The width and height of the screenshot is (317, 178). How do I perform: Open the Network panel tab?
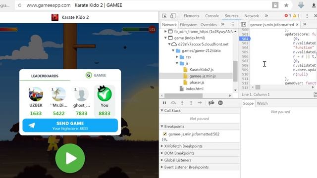click(252, 16)
